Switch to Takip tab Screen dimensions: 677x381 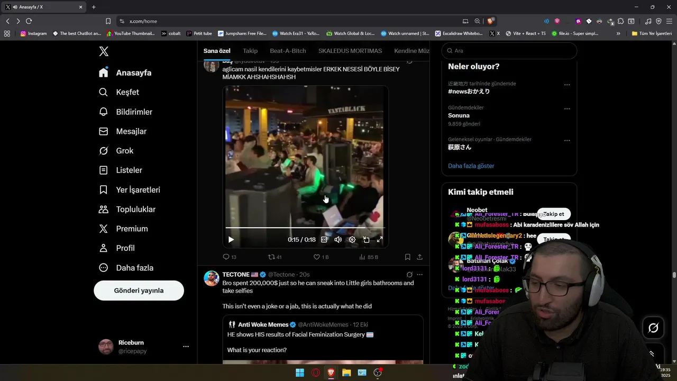click(250, 51)
